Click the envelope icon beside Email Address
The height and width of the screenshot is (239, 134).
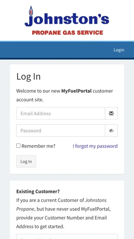[111, 113]
